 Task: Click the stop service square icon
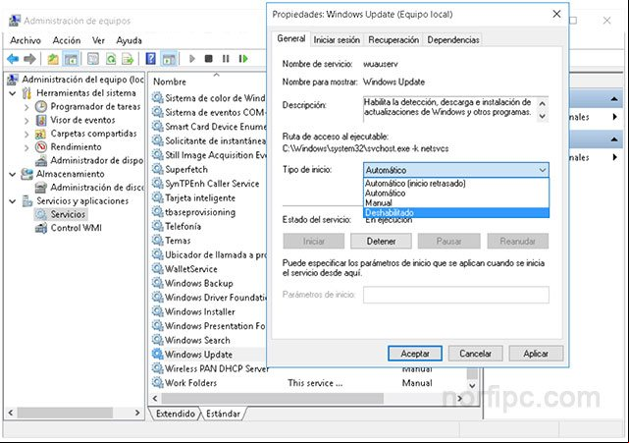pos(209,59)
